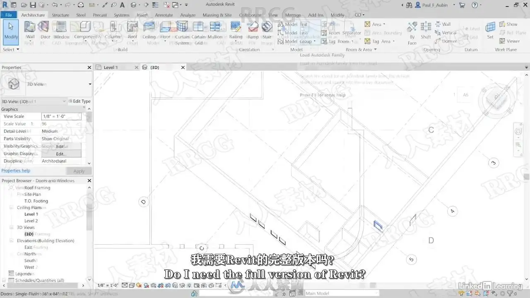Expand the Room & Area panel dropdown

pos(361,50)
